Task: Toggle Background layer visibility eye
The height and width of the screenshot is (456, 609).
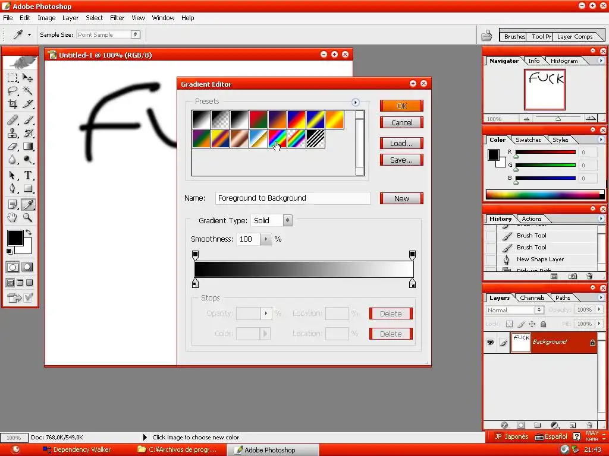Action: click(490, 342)
